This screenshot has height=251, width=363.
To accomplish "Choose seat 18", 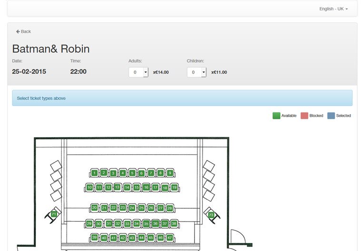I will pyautogui.click(x=165, y=188).
